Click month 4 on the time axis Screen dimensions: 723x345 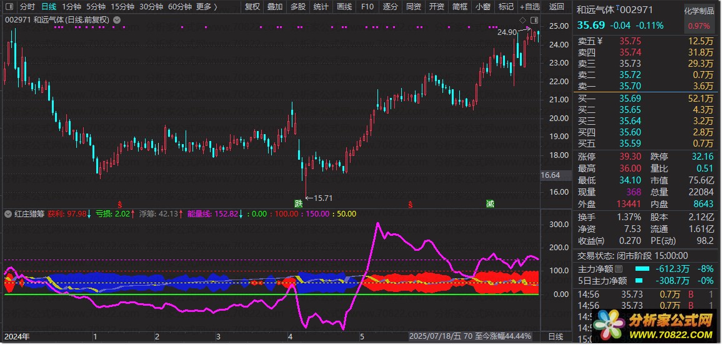[289, 337]
